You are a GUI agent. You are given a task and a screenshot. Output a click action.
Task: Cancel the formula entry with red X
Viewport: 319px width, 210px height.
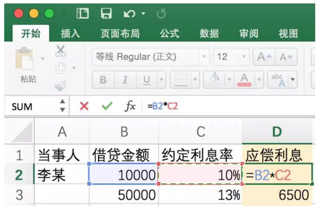(84, 106)
